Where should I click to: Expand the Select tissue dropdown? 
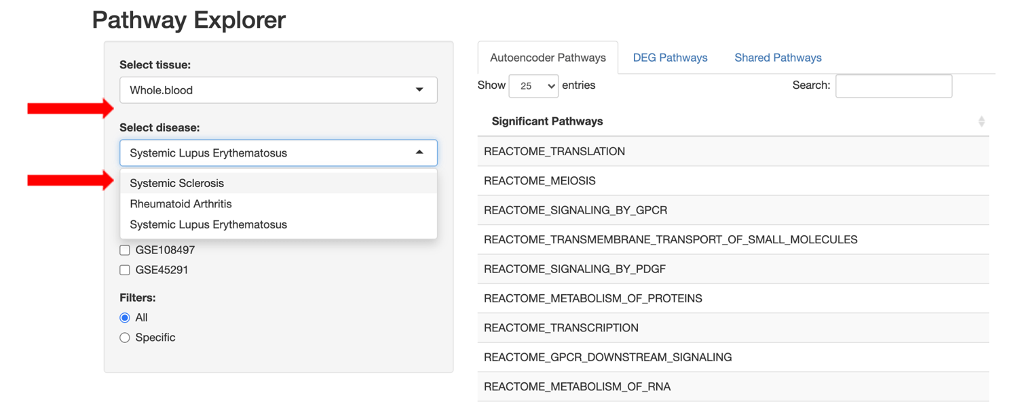tap(278, 89)
